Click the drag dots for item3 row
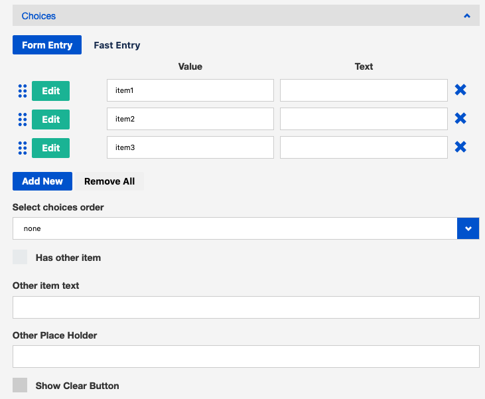The height and width of the screenshot is (399, 485). click(22, 148)
